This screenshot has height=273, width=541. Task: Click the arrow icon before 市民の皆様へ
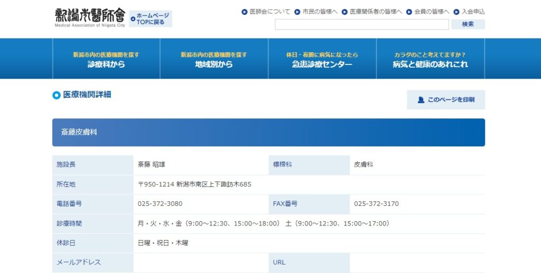click(297, 12)
